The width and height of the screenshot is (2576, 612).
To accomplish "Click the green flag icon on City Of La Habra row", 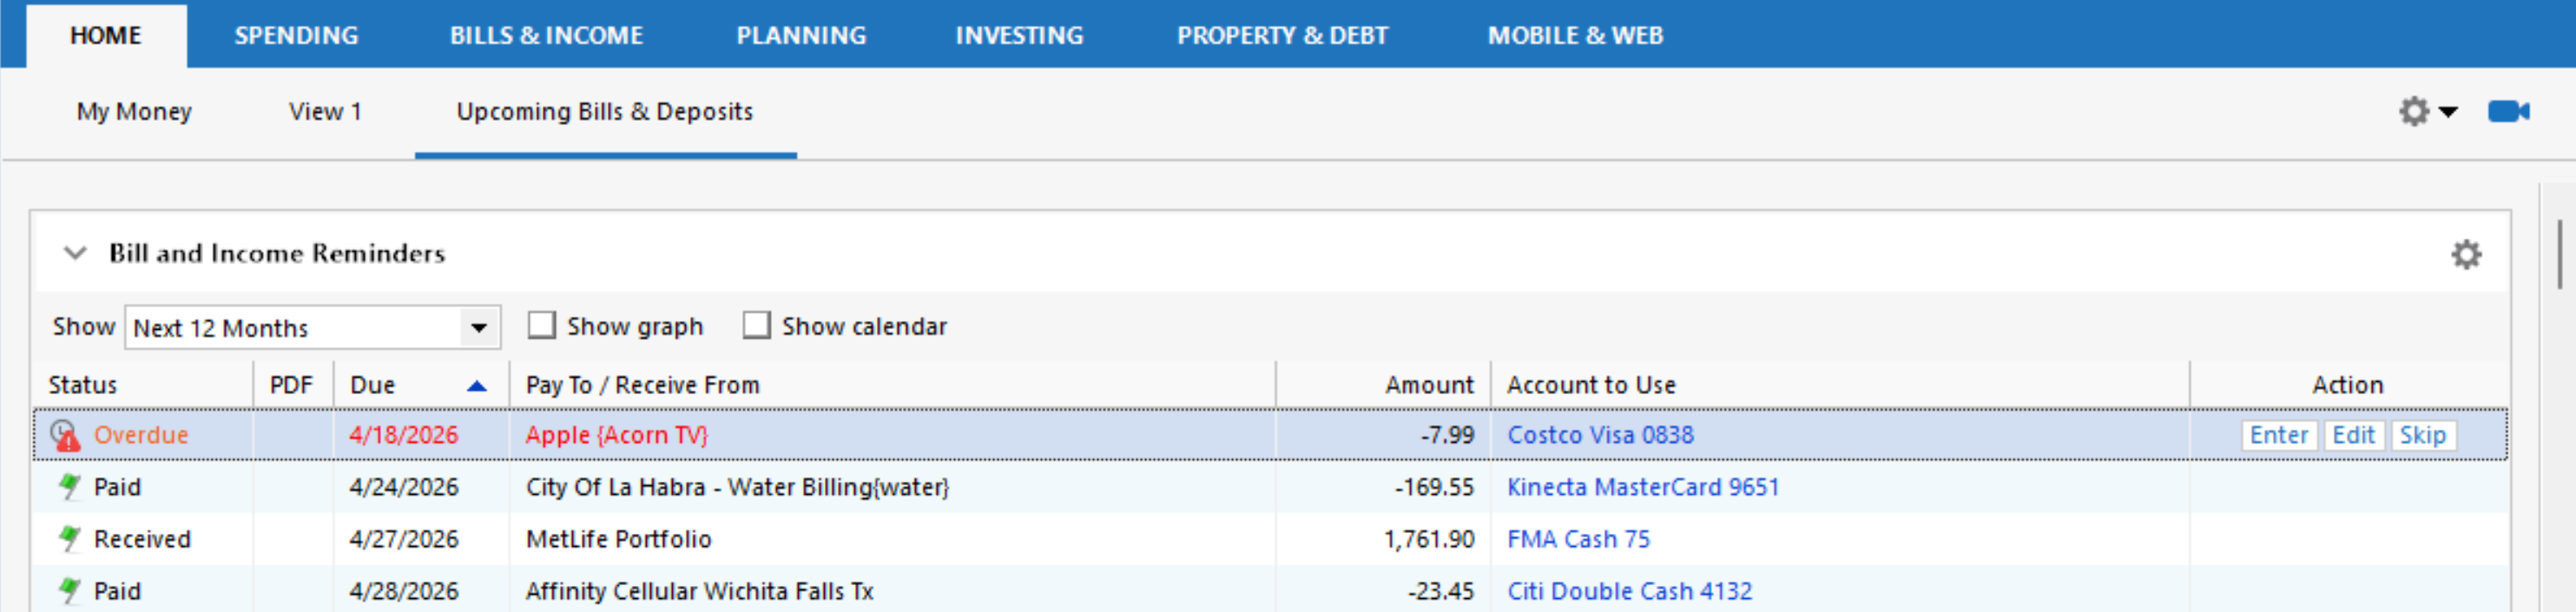I will 69,487.
